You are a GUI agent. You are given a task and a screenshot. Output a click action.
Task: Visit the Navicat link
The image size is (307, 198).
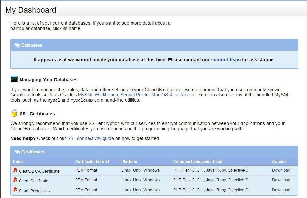[x=188, y=95]
